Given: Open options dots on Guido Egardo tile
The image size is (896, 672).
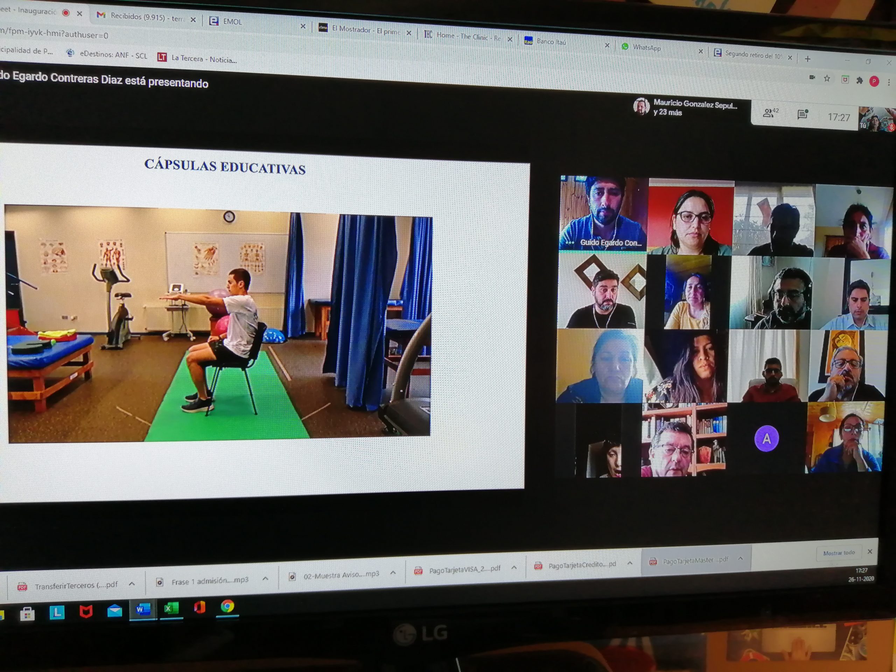Looking at the screenshot, I should pyautogui.click(x=570, y=243).
